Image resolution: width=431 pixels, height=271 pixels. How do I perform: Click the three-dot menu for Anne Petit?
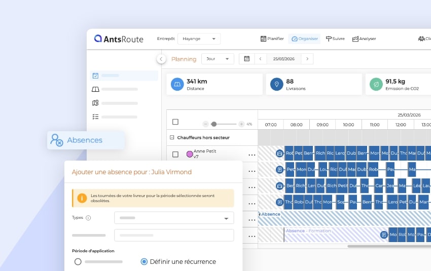pos(252,154)
